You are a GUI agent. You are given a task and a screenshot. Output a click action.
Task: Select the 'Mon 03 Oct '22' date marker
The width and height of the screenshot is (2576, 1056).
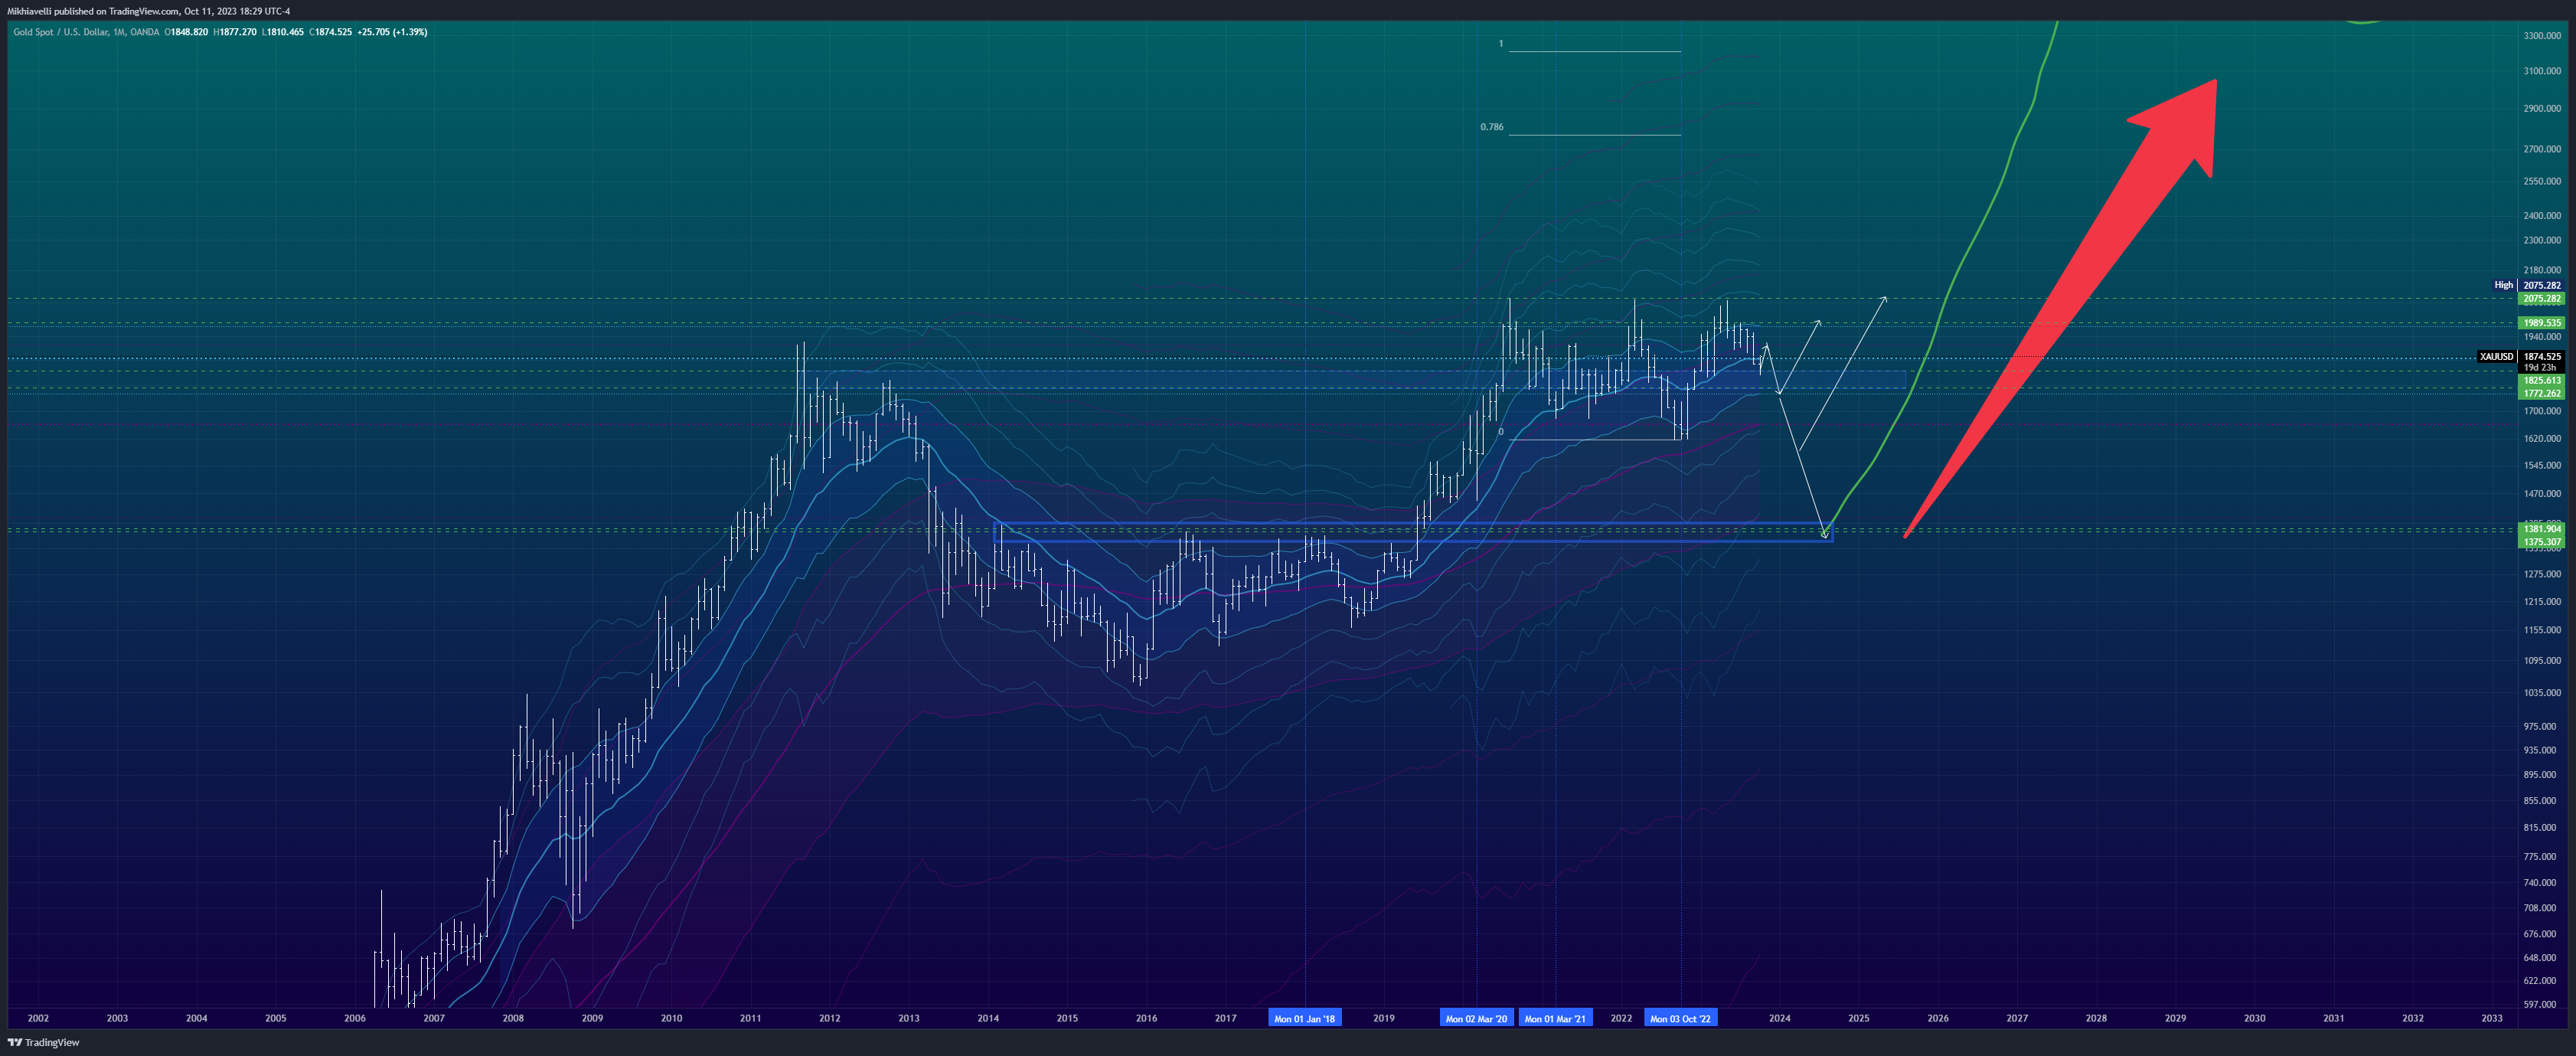1680,1018
